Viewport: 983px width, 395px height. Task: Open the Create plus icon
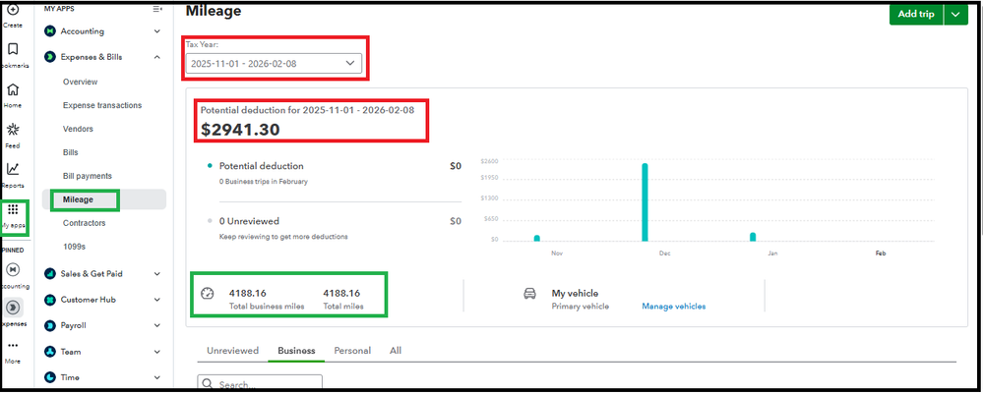(13, 10)
